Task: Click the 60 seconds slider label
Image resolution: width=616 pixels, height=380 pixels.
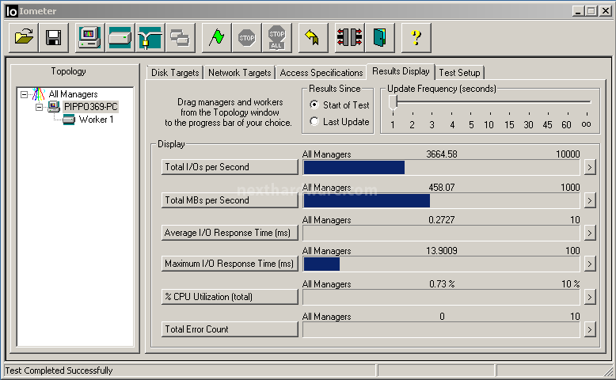Action: tap(566, 125)
